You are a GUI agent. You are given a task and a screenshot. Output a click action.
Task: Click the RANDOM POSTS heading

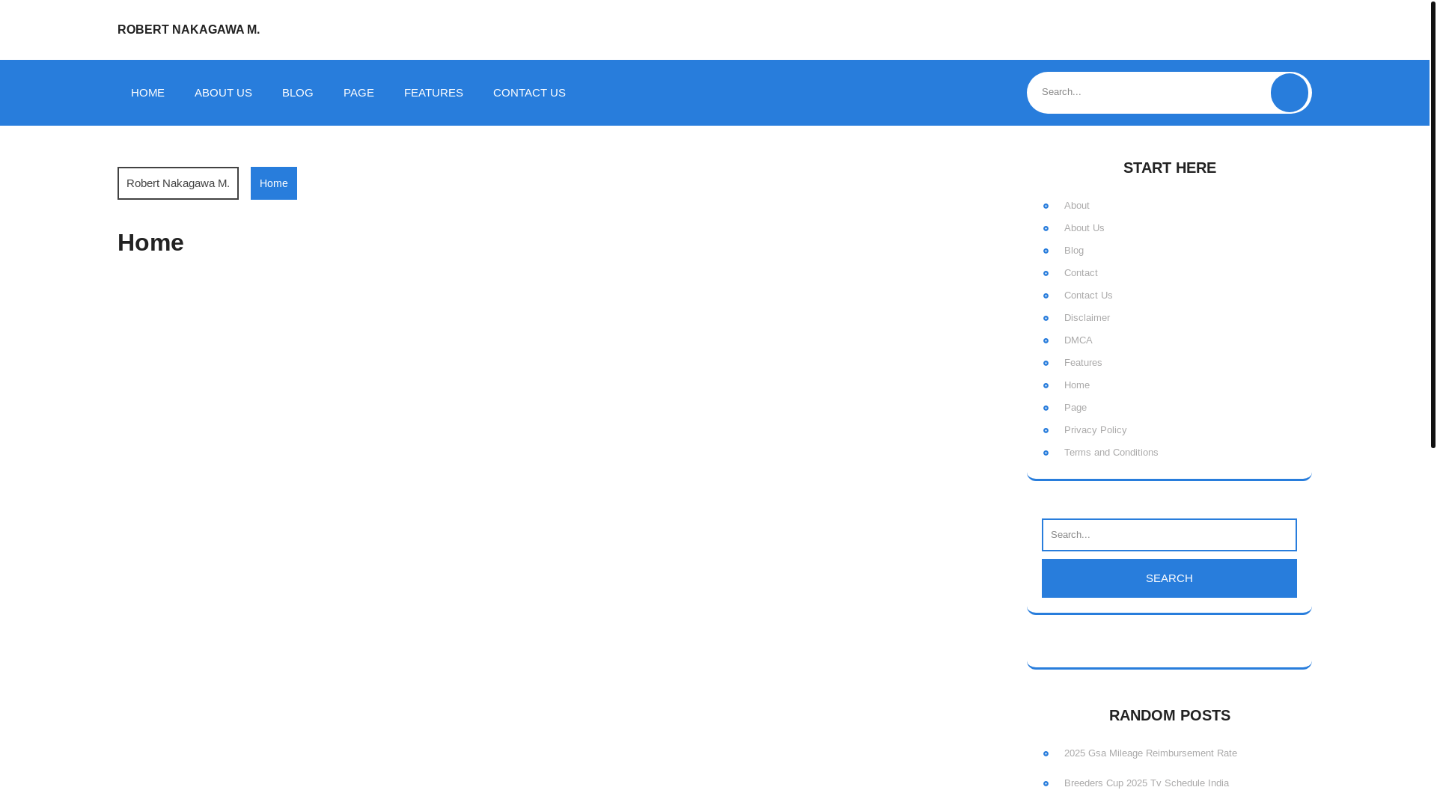1169,715
